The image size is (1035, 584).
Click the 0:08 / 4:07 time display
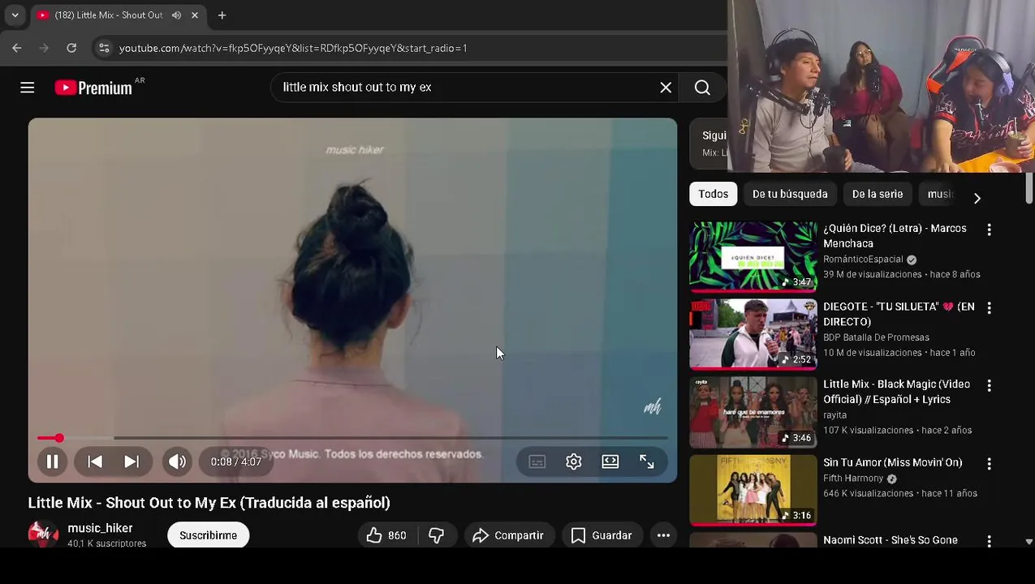point(235,462)
